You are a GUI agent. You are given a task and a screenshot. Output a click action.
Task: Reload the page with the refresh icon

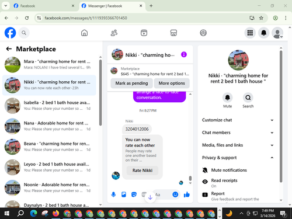coord(27,18)
